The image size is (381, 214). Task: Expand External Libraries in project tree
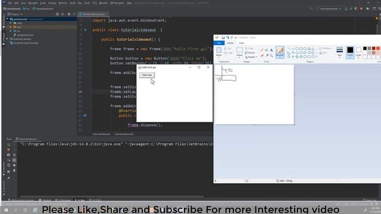(7, 39)
